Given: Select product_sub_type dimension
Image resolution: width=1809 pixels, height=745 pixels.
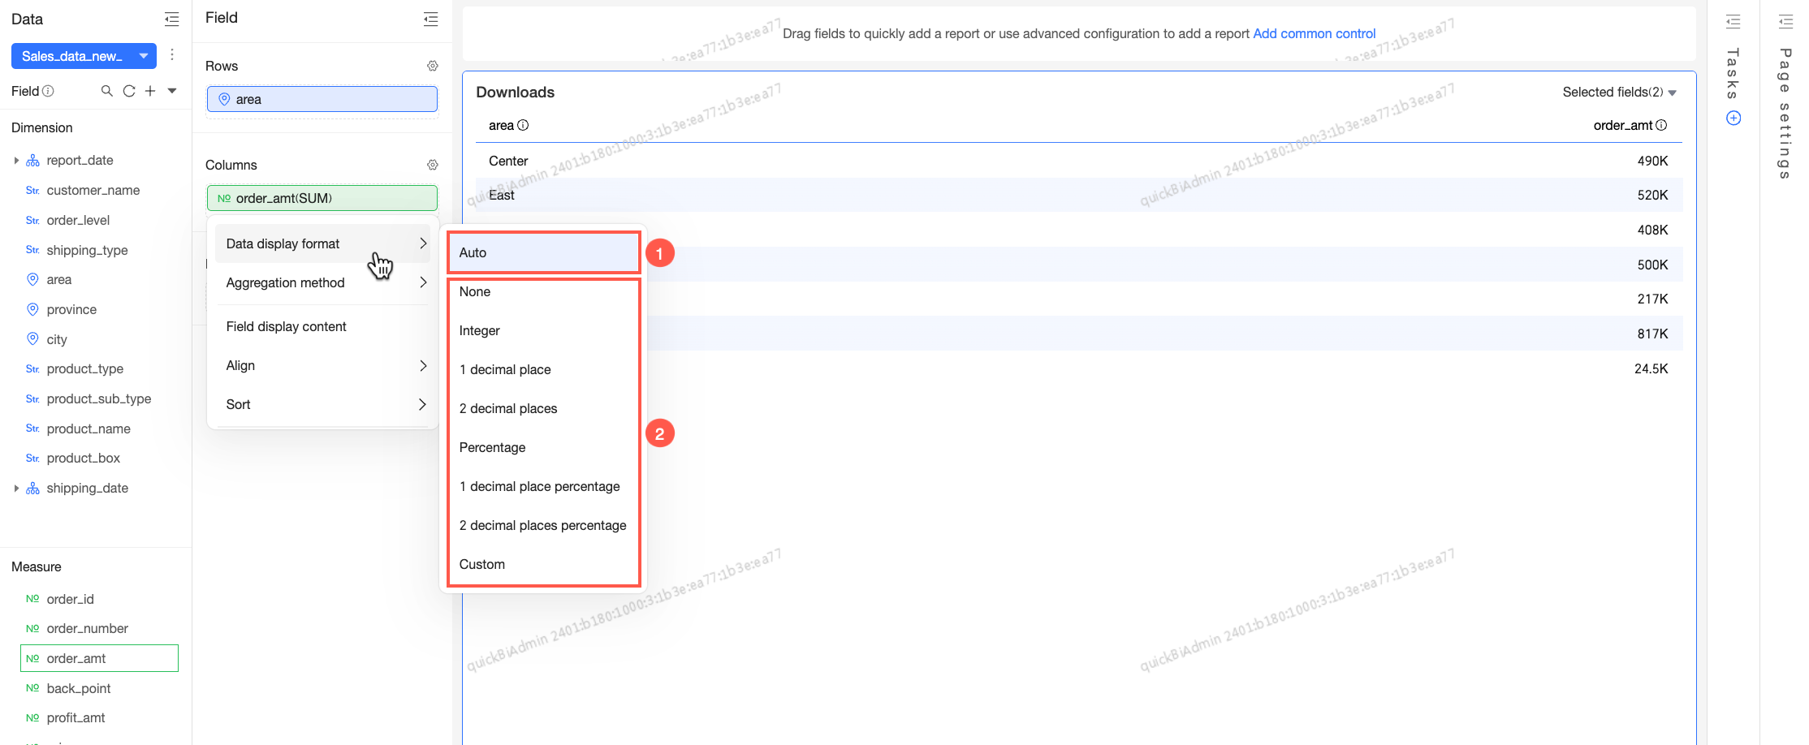Looking at the screenshot, I should (x=99, y=398).
